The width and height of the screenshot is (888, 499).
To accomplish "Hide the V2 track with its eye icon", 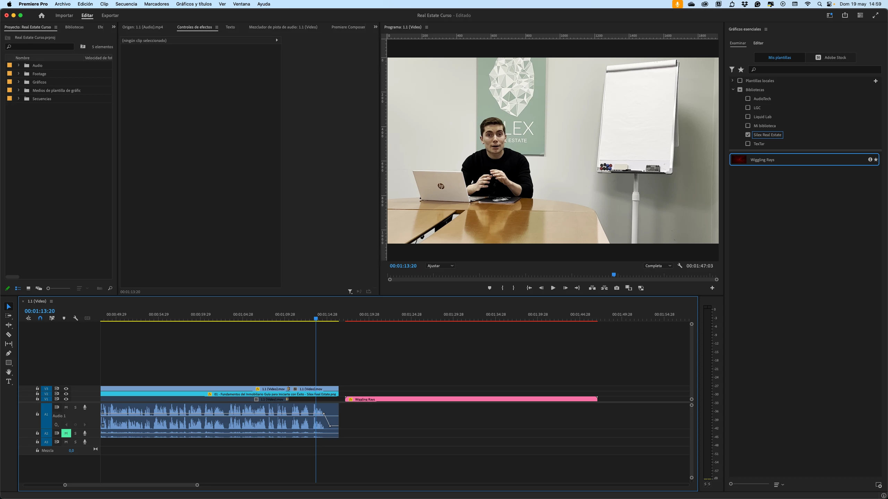I will tap(66, 394).
